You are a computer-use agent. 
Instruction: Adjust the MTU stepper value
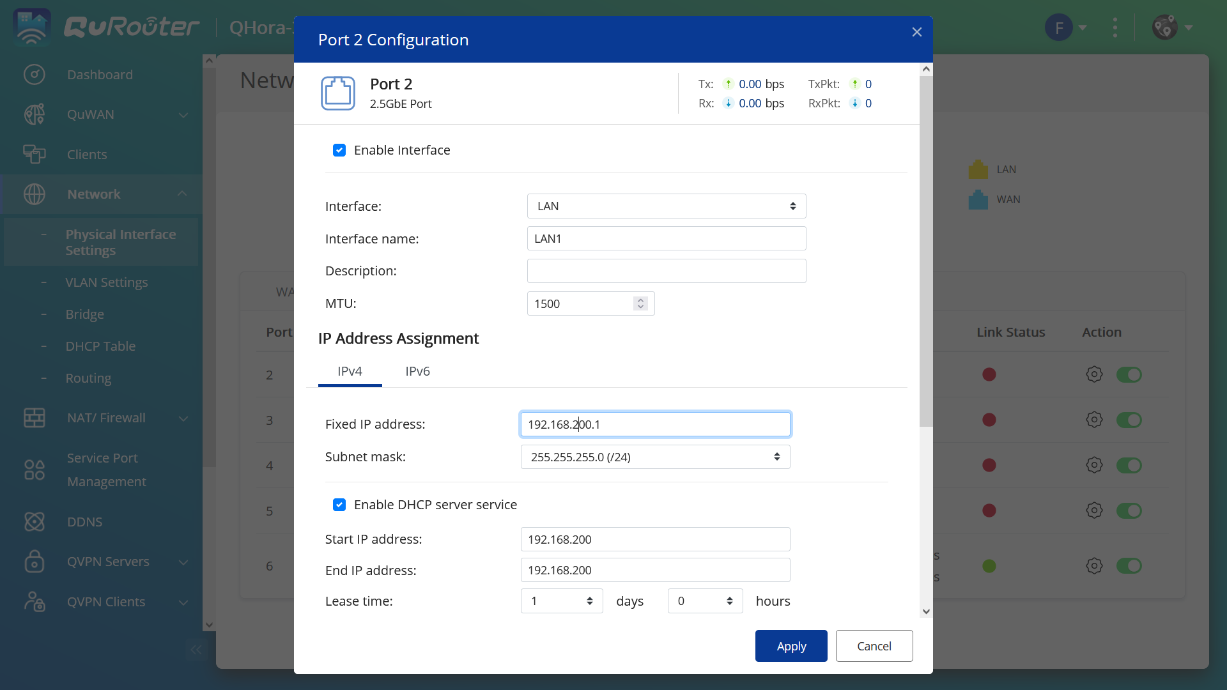[x=640, y=303]
